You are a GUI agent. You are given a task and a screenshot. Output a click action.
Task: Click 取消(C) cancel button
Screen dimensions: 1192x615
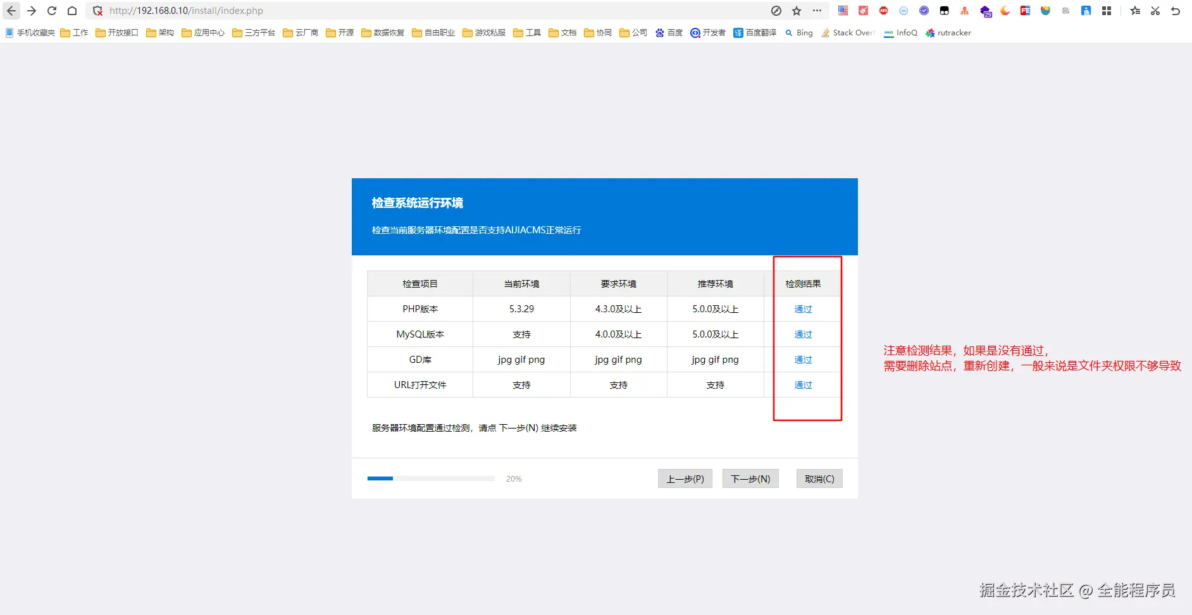[x=819, y=478]
